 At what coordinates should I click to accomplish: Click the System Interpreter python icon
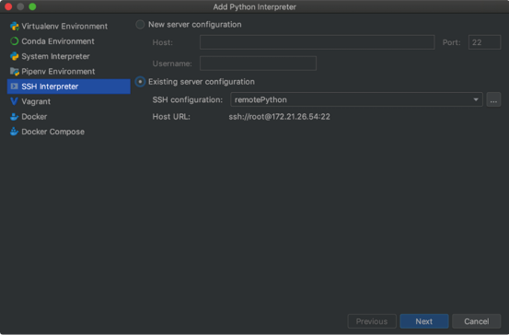point(15,56)
